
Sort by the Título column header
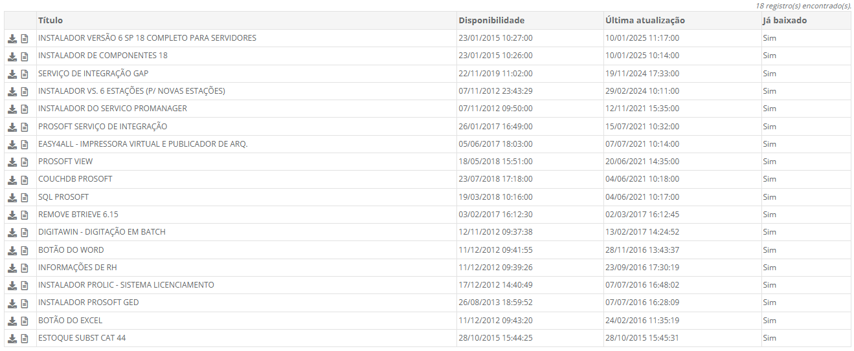click(51, 21)
